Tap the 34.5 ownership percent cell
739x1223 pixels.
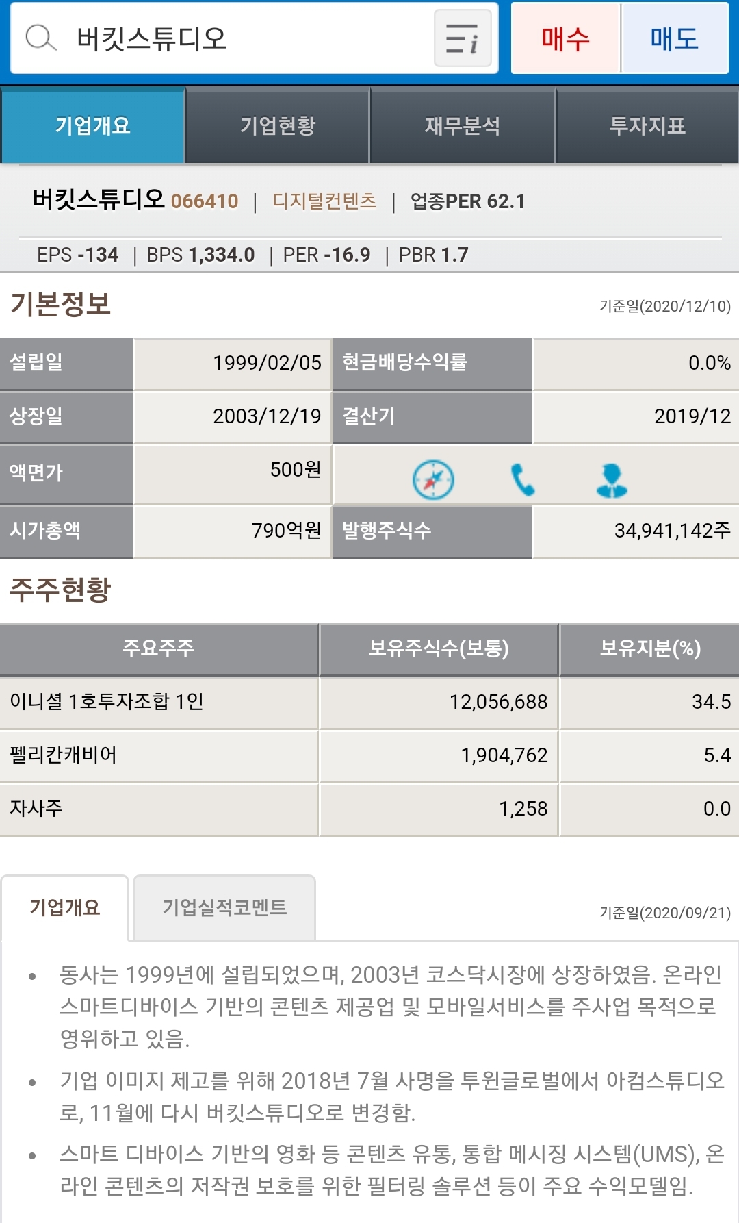coord(650,702)
